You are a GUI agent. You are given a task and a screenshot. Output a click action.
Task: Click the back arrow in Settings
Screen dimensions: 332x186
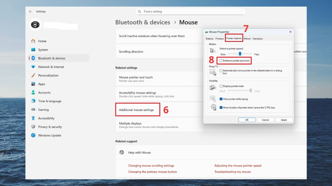[30, 12]
